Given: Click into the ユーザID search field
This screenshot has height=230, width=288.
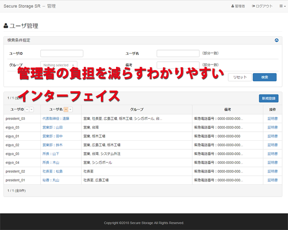Looking at the screenshot, I should coord(62,53).
